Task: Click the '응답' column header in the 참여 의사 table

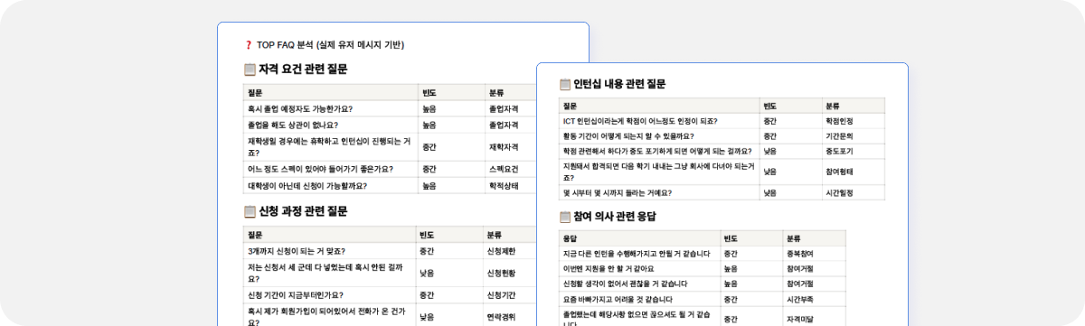Action: click(x=571, y=238)
